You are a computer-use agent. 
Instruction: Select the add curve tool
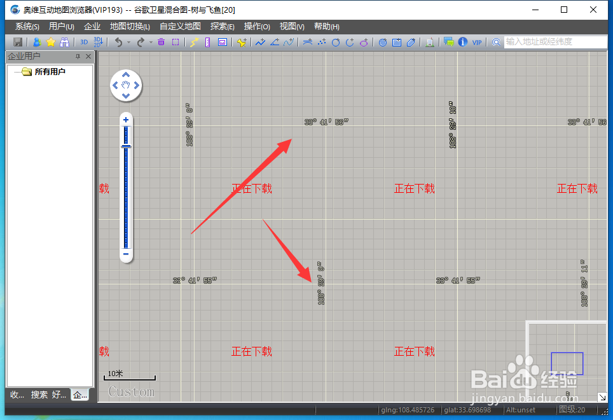[289, 42]
